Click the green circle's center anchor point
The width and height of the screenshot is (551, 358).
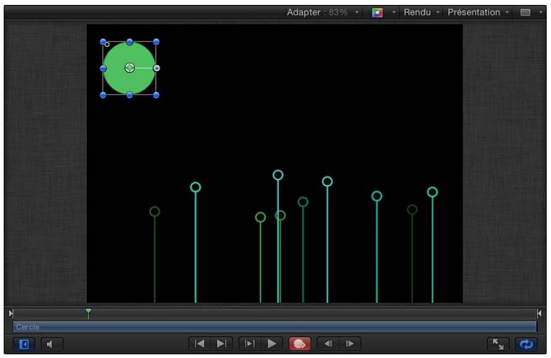tap(130, 68)
